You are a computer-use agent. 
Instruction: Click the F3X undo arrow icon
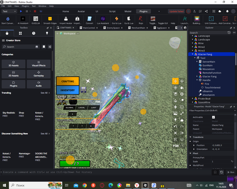[x=175, y=127]
